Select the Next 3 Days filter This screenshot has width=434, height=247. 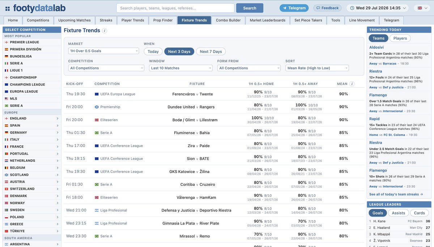tap(179, 51)
